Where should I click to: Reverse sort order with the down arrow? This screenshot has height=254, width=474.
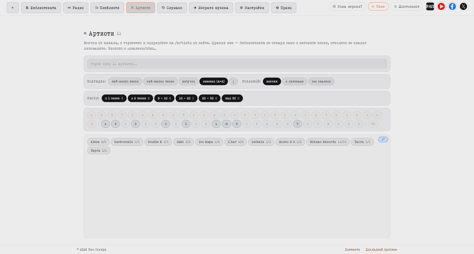click(233, 81)
